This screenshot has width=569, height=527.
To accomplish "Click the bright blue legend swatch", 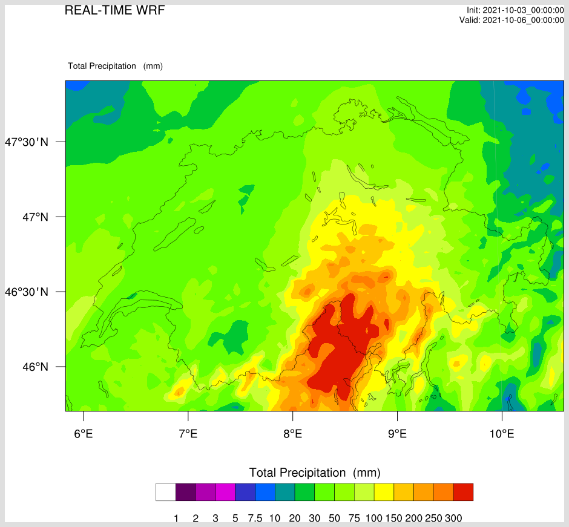I will coord(265,492).
